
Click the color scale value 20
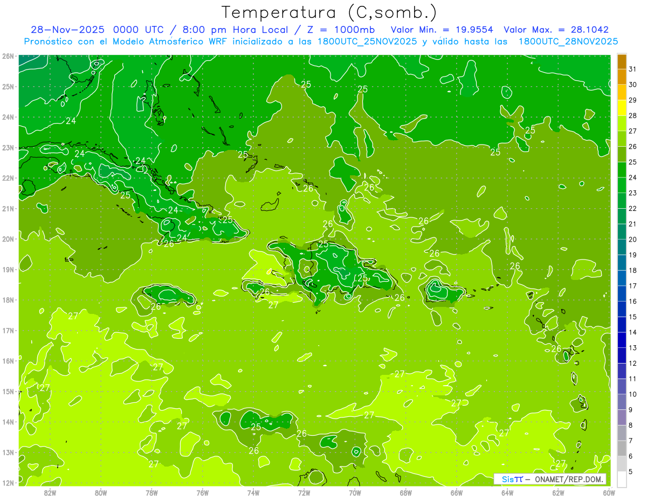coord(633,239)
